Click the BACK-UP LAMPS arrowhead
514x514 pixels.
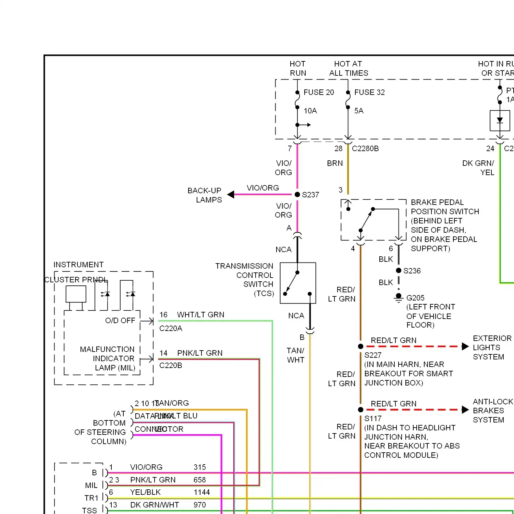(x=231, y=195)
